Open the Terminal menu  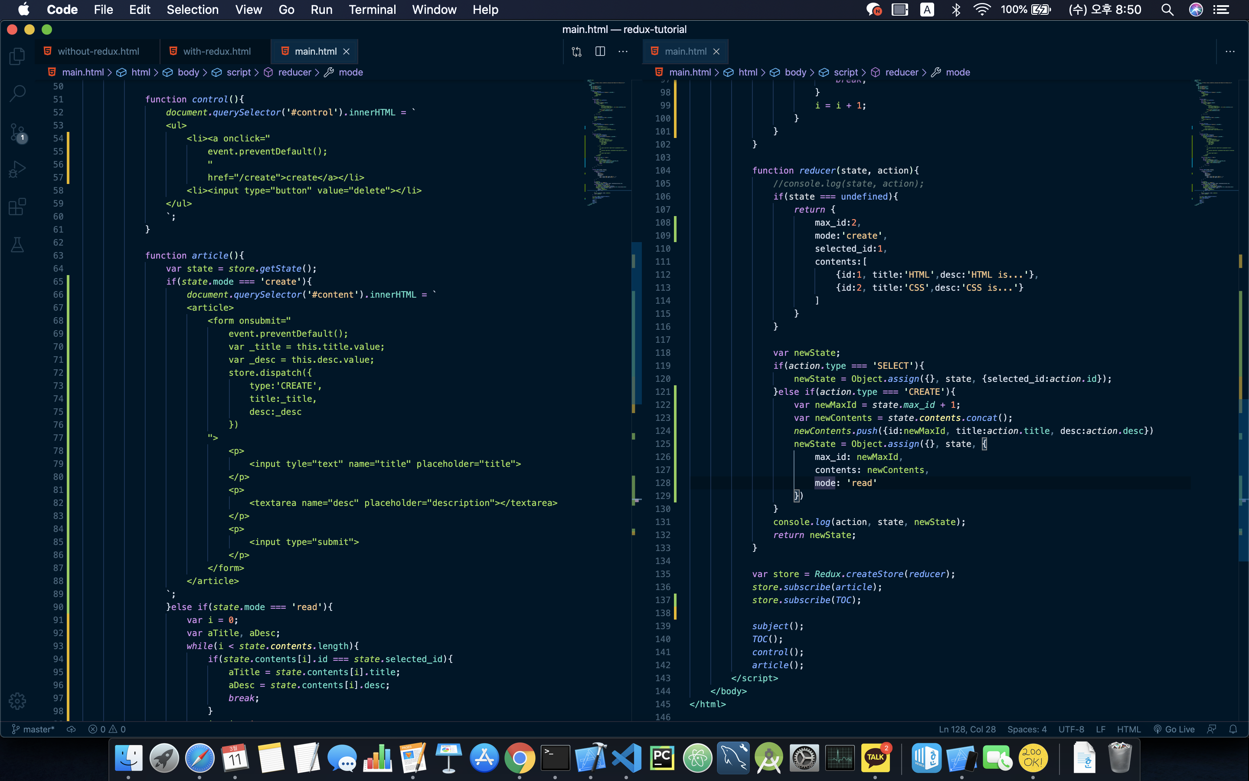point(372,10)
